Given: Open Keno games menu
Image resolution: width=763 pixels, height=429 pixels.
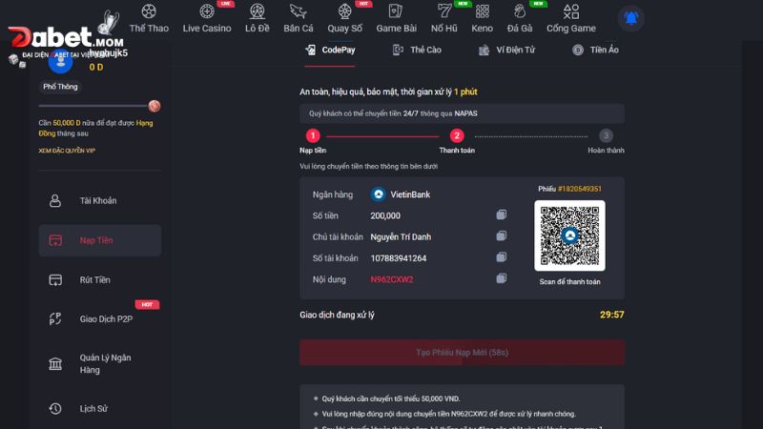Looking at the screenshot, I should pos(482,18).
